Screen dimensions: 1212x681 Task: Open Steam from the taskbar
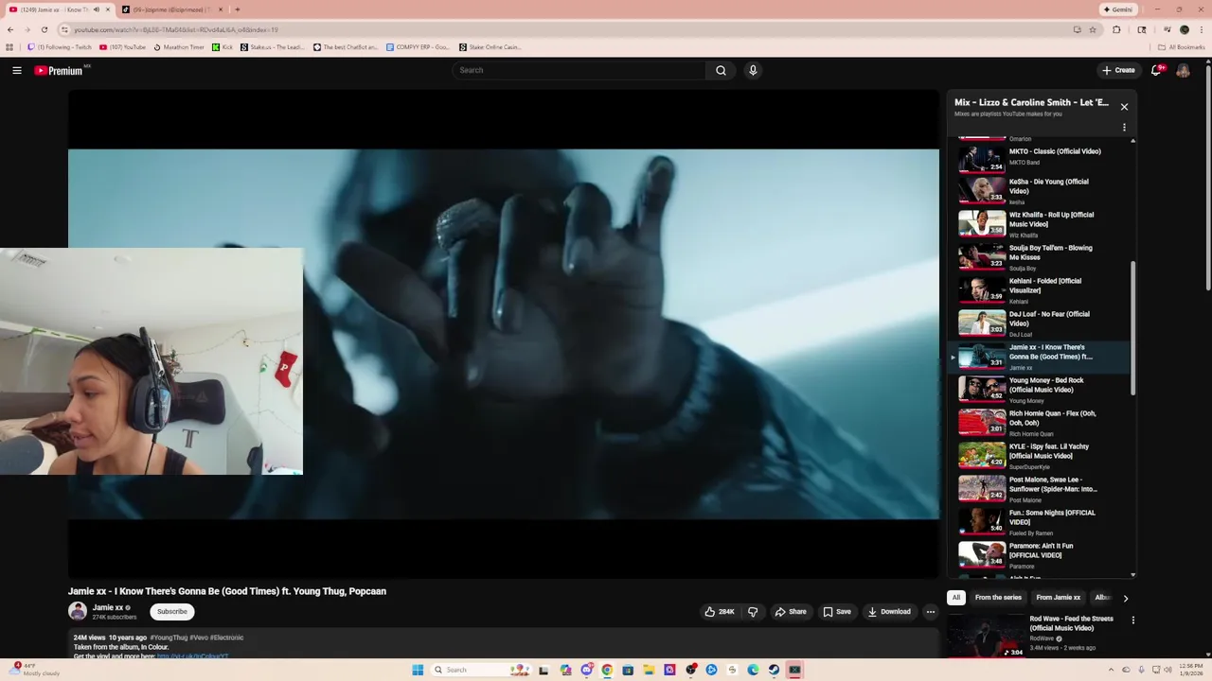[774, 670]
